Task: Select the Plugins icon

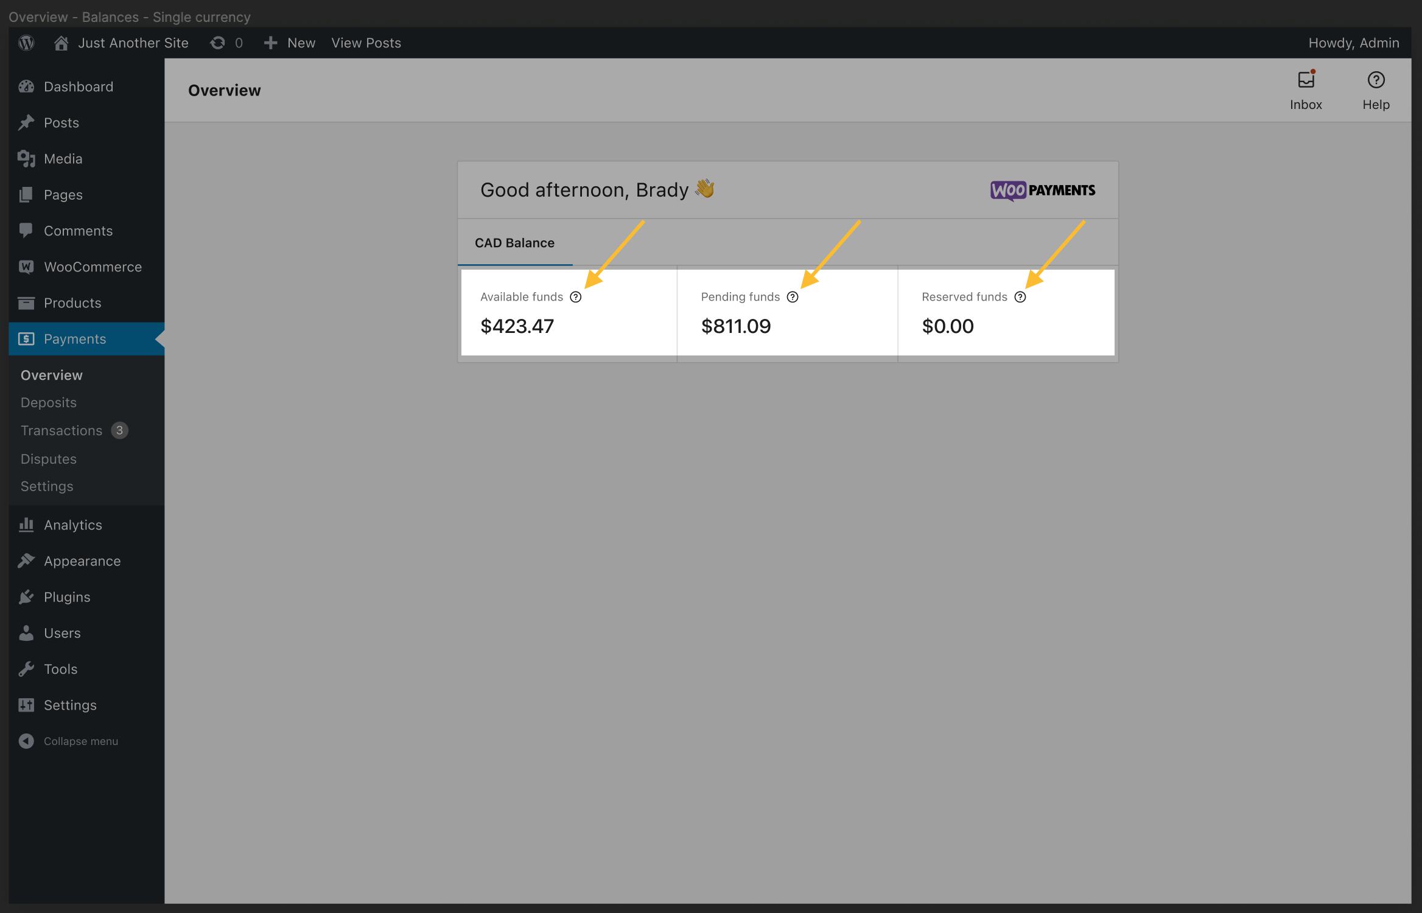Action: click(27, 596)
